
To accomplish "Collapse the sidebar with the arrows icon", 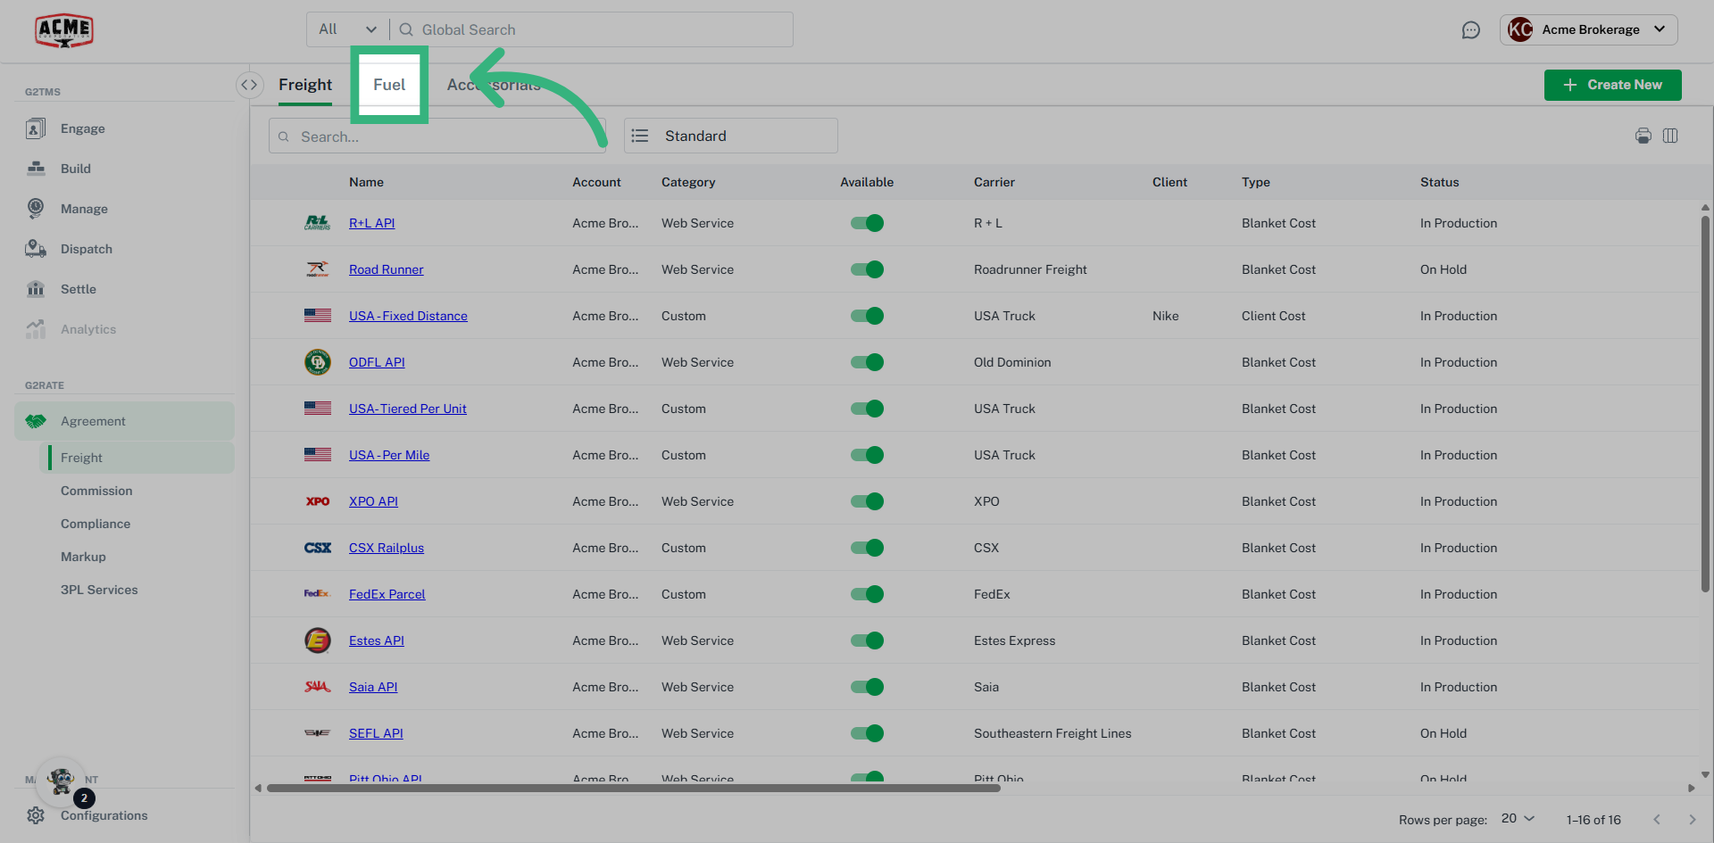I will pyautogui.click(x=249, y=85).
